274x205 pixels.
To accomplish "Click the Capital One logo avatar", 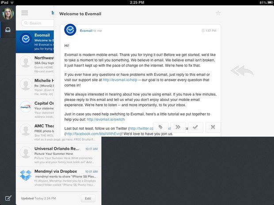I will pyautogui.click(x=26, y=107).
